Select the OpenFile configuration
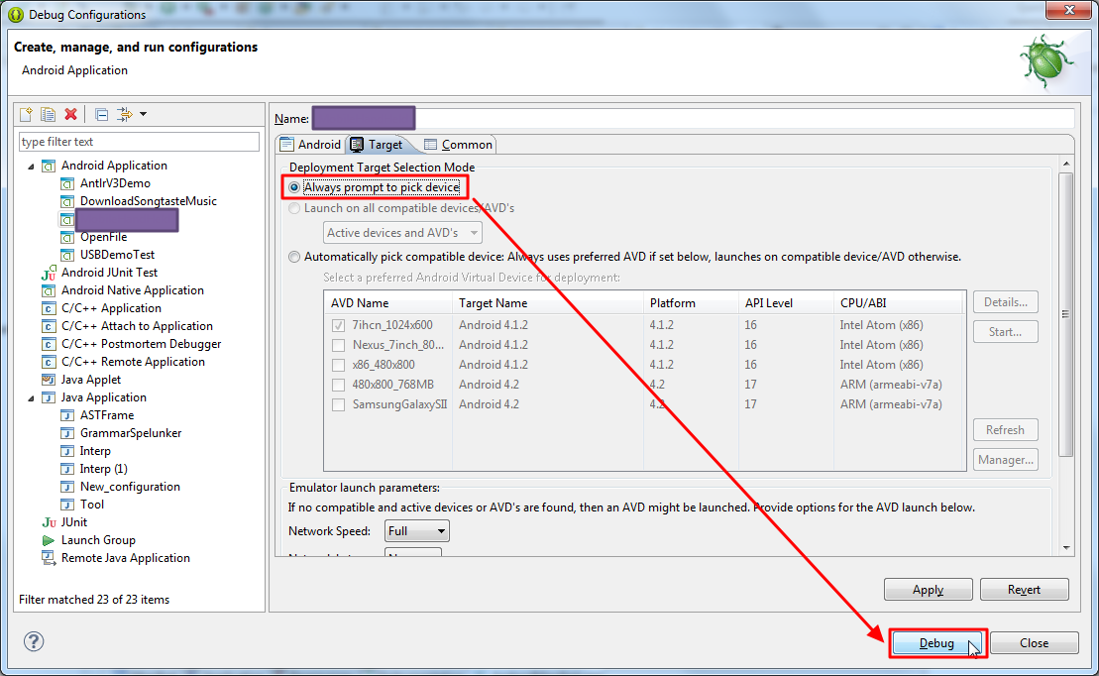The height and width of the screenshot is (676, 1099). pos(104,237)
